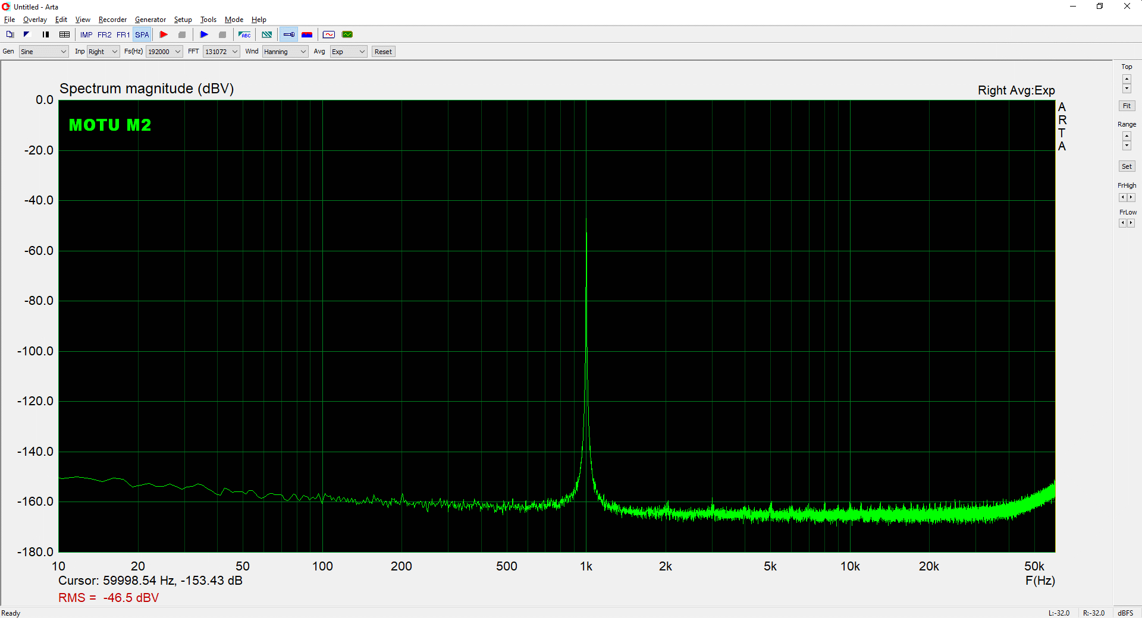The width and height of the screenshot is (1142, 618).
Task: Toggle the highlighted cursor line style icon
Action: [289, 34]
